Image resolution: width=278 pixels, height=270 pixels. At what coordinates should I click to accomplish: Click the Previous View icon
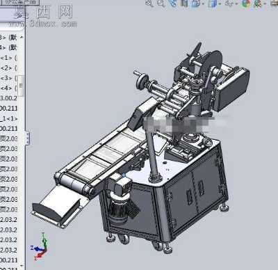(172, 3)
